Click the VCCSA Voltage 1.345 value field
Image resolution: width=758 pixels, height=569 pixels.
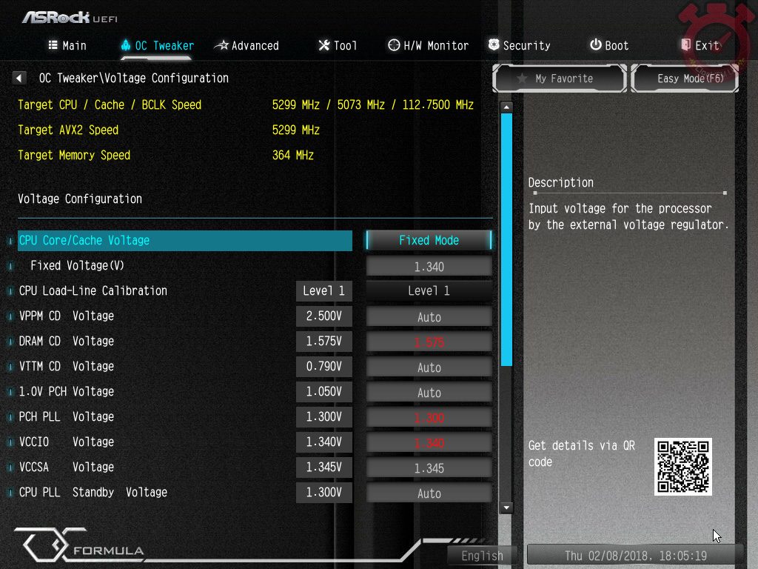coord(429,468)
